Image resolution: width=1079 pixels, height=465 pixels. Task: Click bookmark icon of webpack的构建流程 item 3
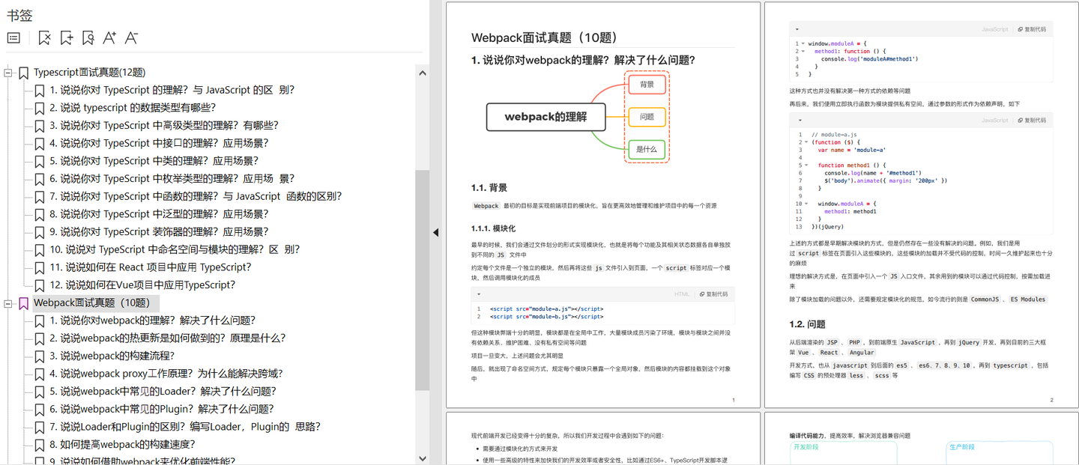tap(40, 356)
